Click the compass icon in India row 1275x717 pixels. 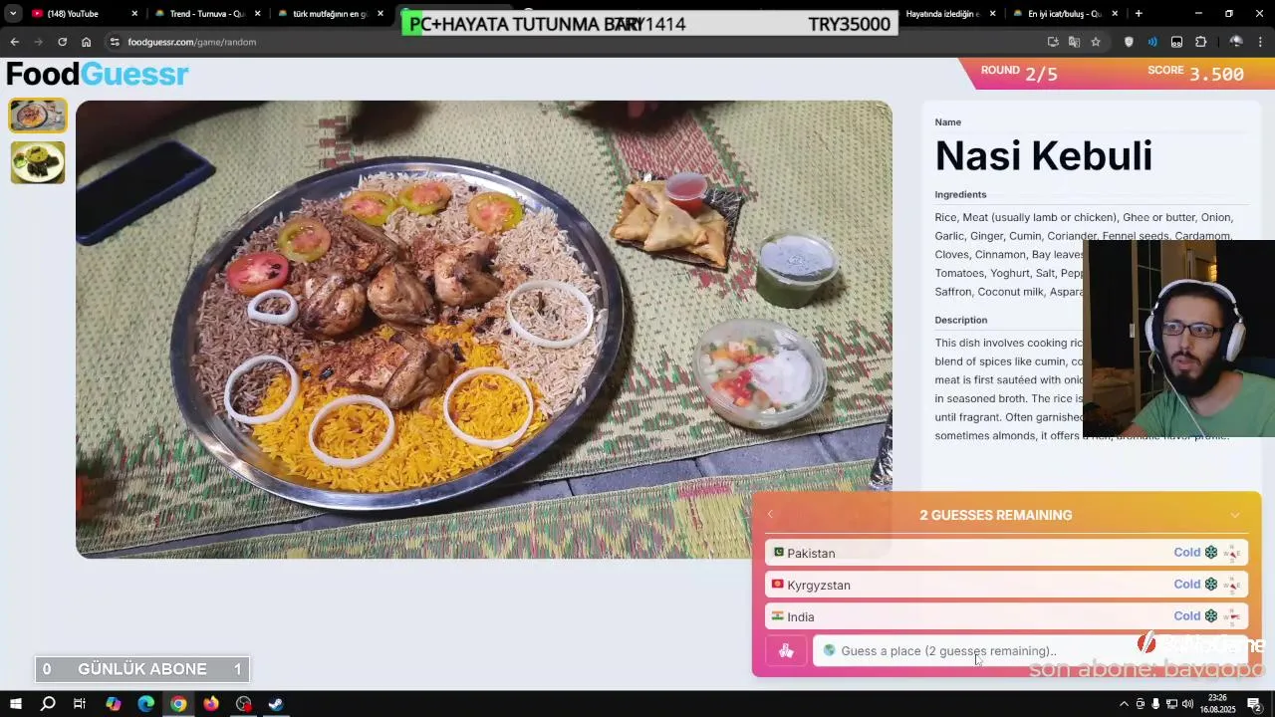[x=1232, y=616]
